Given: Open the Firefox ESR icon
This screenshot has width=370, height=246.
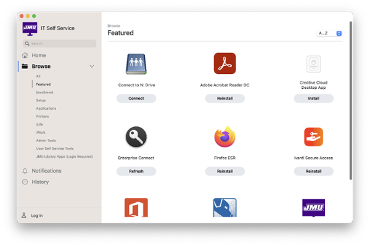Looking at the screenshot, I should click(x=224, y=136).
